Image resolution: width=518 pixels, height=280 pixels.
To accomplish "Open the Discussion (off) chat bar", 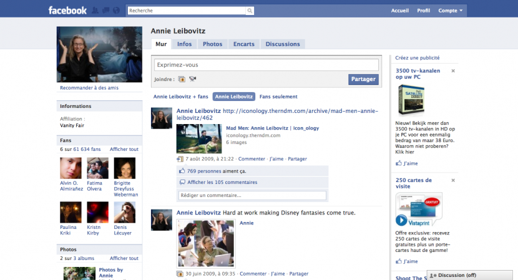I will (470, 275).
